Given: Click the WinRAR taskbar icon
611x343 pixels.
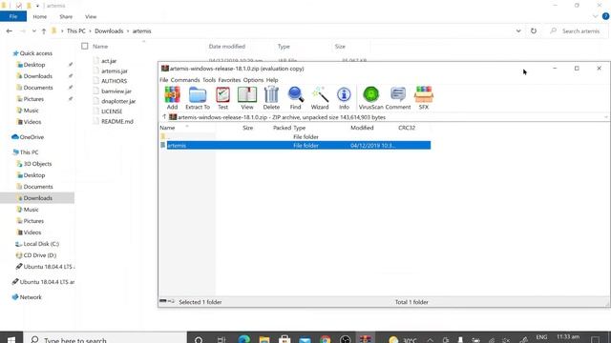Looking at the screenshot, I should (365, 339).
